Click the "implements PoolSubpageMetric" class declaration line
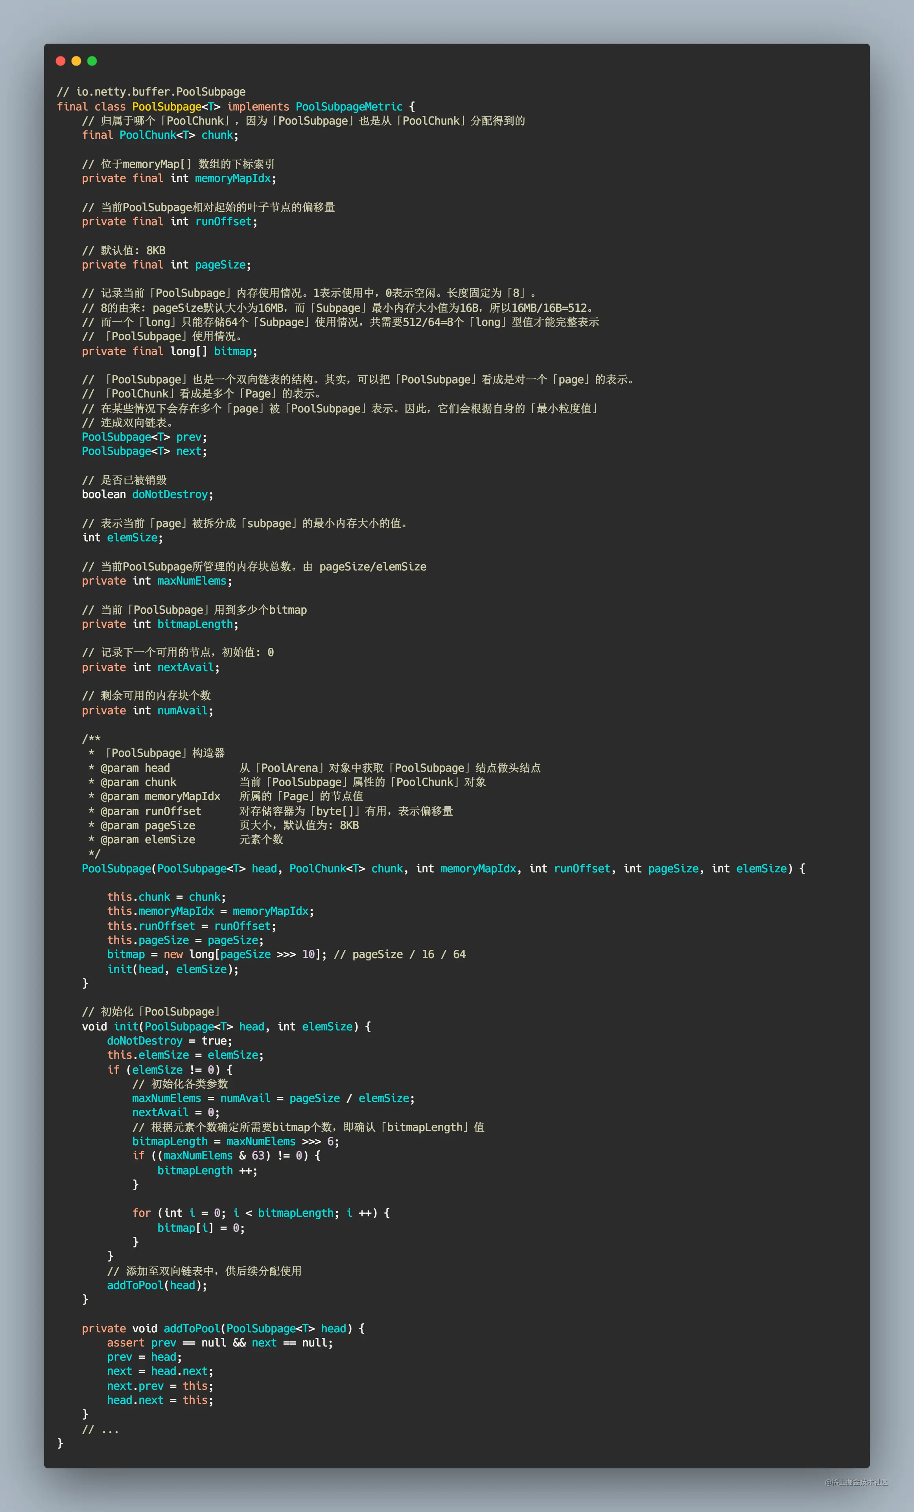This screenshot has width=914, height=1512. [x=236, y=107]
